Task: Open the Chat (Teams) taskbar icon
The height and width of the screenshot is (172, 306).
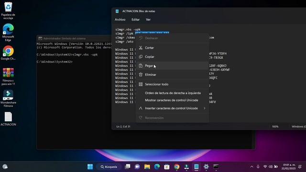Action: (137, 167)
